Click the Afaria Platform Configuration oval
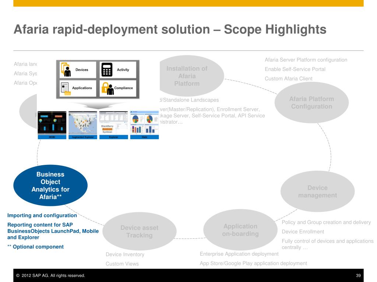The height and width of the screenshot is (282, 377). pyautogui.click(x=311, y=103)
